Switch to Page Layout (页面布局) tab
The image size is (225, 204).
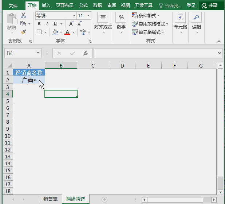click(x=64, y=5)
